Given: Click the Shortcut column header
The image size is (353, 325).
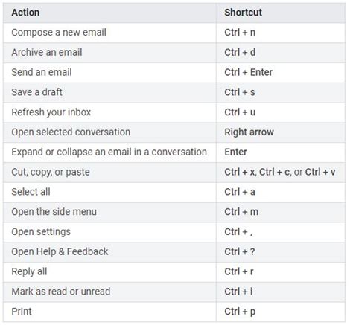Looking at the screenshot, I should (281, 13).
